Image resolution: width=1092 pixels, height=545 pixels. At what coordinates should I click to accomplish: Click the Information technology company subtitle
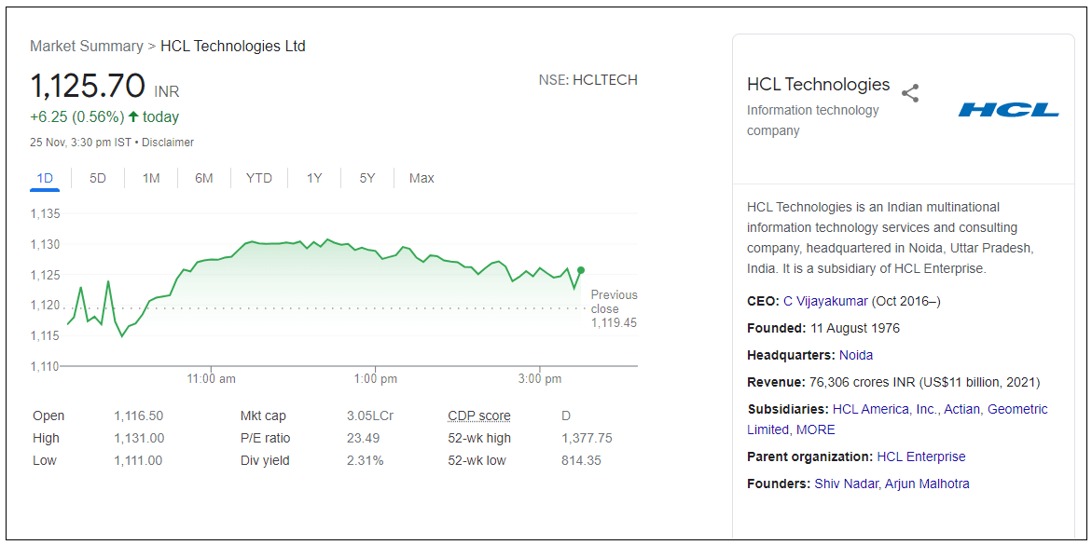813,120
